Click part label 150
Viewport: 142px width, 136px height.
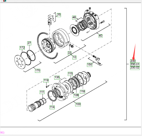click(90, 65)
